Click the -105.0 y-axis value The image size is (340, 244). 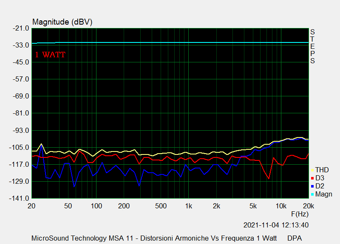[x=19, y=147]
